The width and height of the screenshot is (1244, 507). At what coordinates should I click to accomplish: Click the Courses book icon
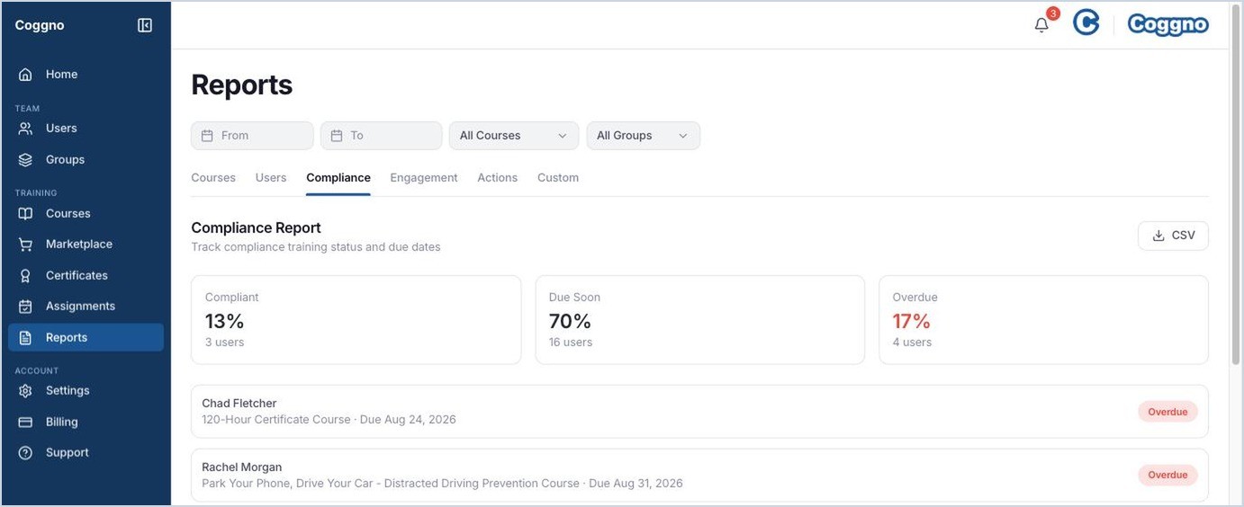[x=25, y=214]
